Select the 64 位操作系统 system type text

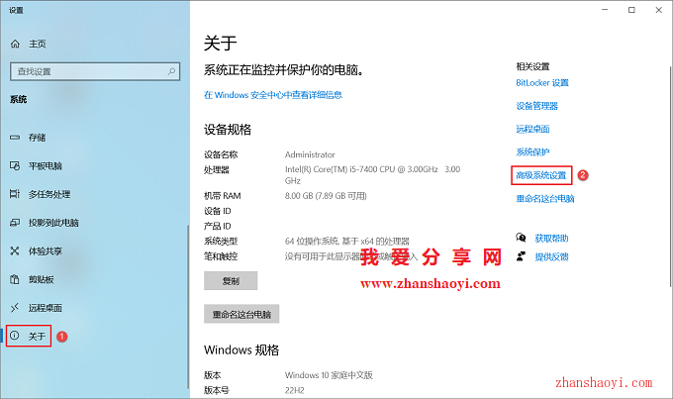tap(346, 241)
